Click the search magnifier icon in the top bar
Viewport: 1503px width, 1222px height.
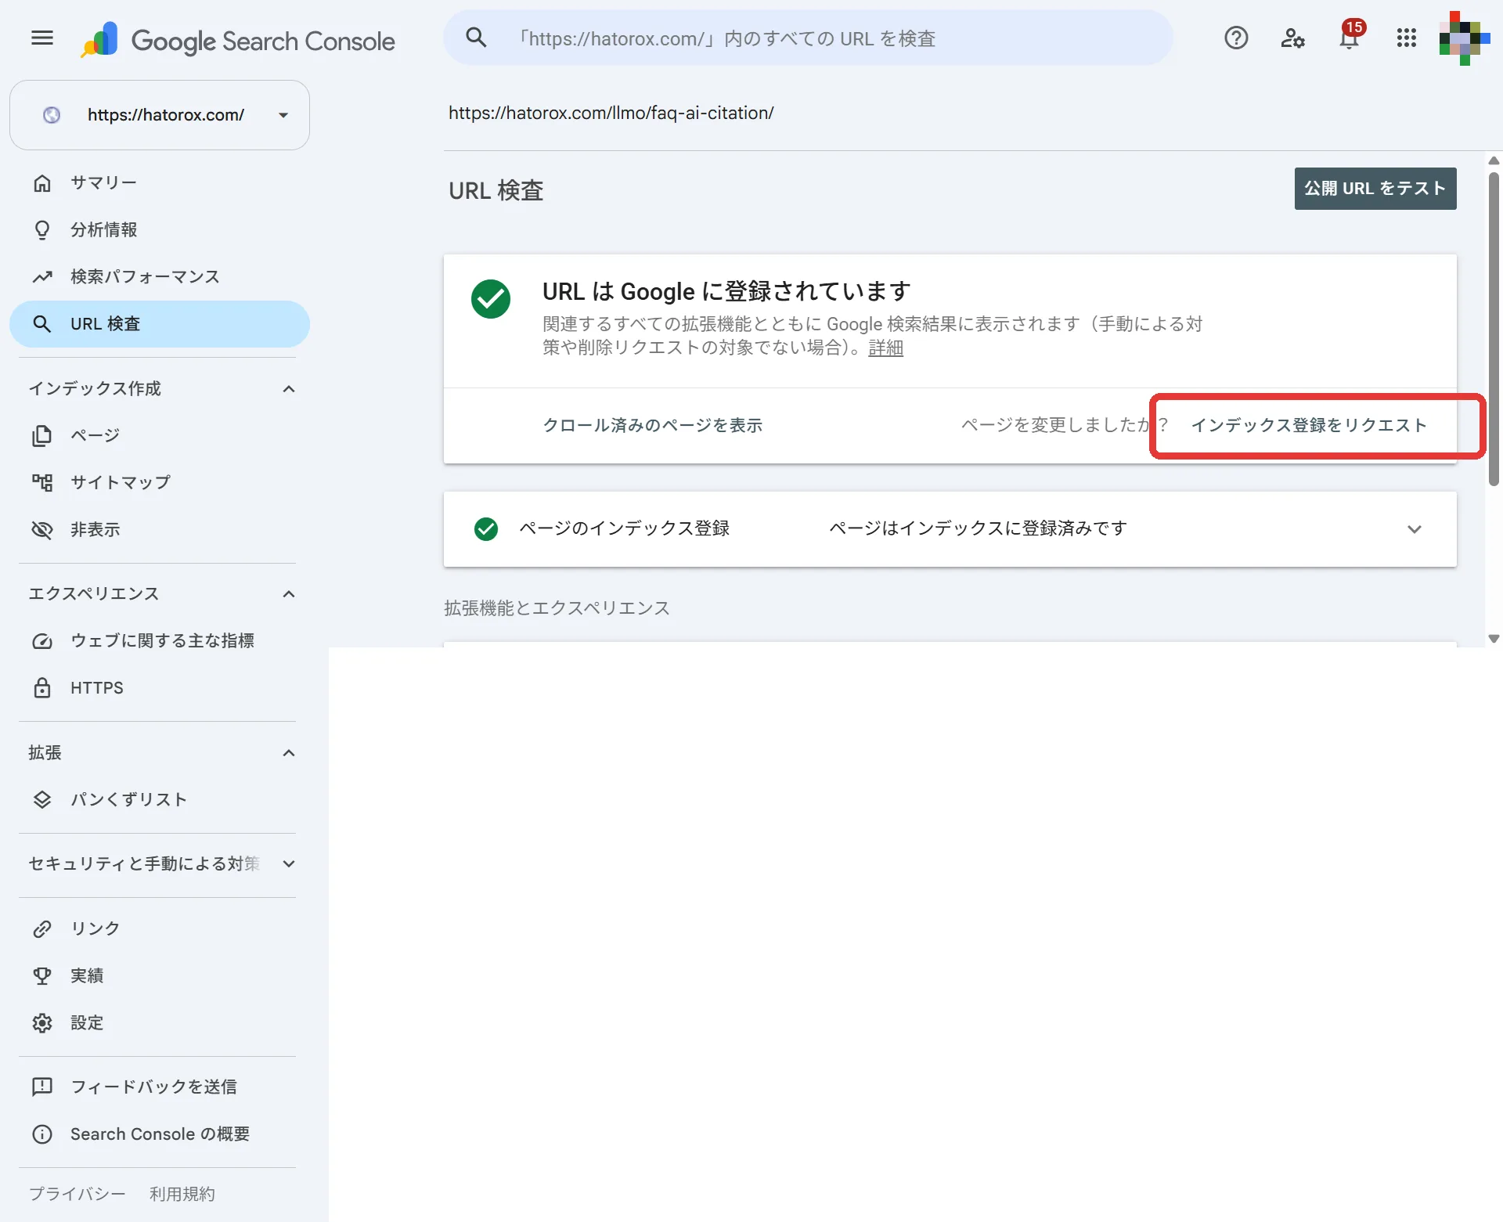[476, 38]
